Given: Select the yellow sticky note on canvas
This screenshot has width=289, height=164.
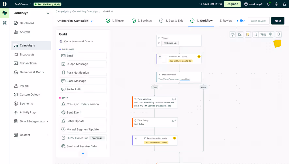Looking at the screenshot, I should [277, 43].
